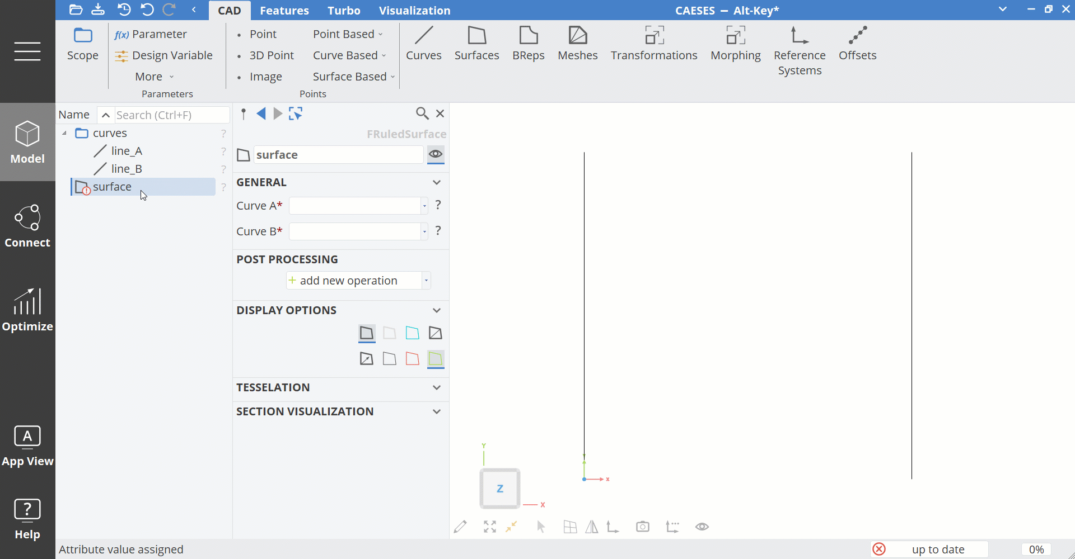Search attributes with the magnifier icon
This screenshot has height=559, width=1075.
point(422,113)
